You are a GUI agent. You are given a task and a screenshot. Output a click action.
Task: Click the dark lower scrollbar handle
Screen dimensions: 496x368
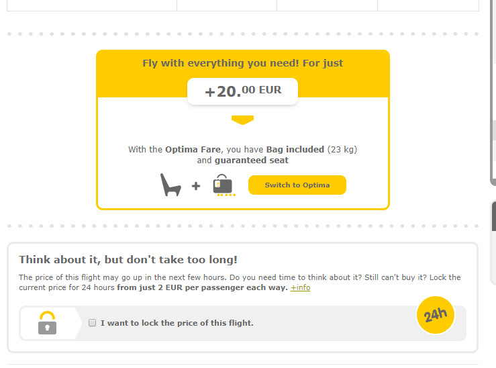(x=494, y=216)
